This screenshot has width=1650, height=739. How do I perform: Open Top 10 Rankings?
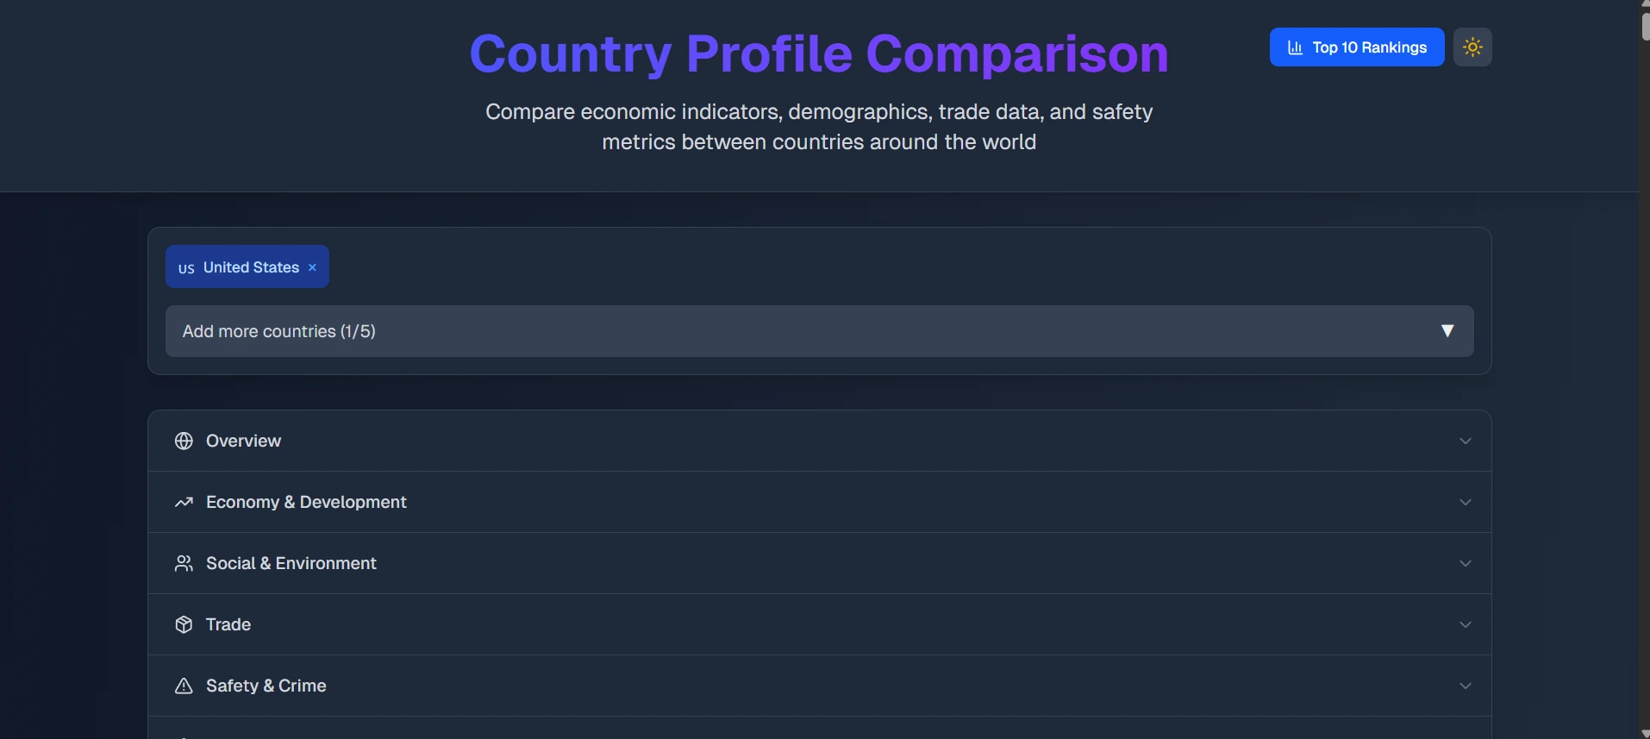[x=1355, y=47]
